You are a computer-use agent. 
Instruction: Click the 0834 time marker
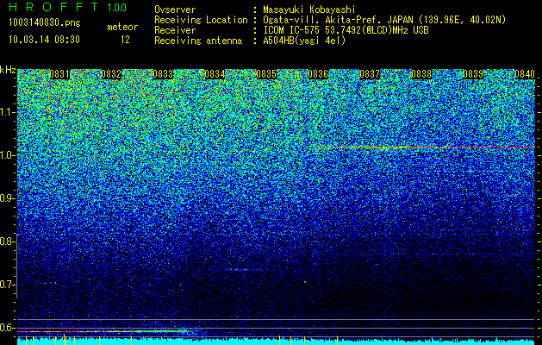tap(215, 74)
